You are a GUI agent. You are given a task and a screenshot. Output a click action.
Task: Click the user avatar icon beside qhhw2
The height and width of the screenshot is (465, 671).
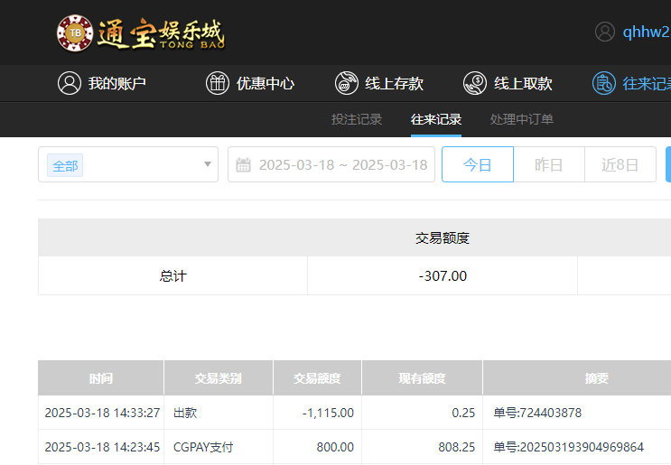(605, 32)
